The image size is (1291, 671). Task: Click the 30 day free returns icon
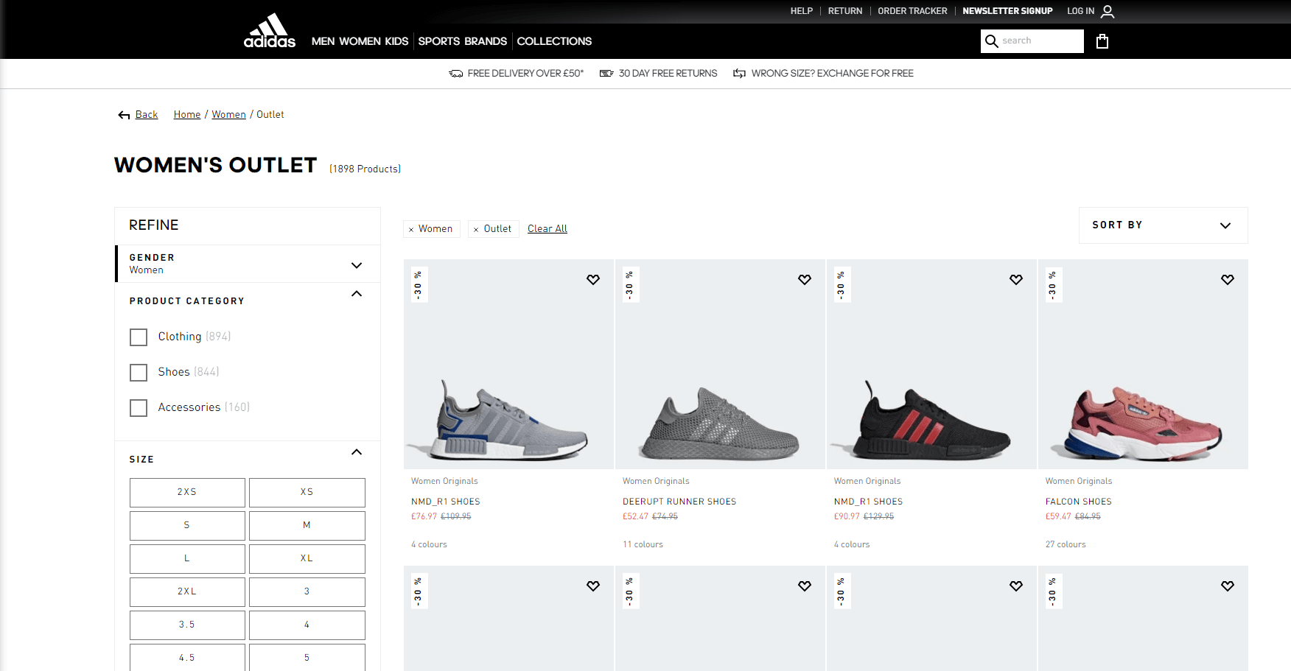606,74
